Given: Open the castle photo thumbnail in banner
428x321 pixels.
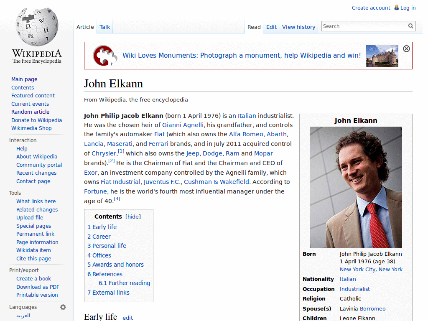Looking at the screenshot, I should [x=382, y=56].
